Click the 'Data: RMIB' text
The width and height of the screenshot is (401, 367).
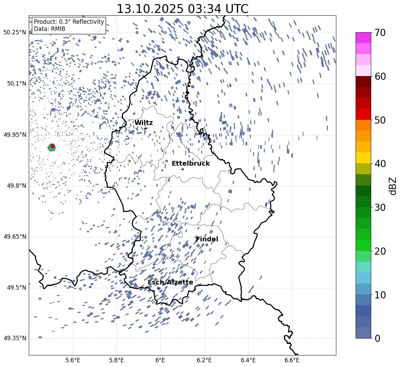point(49,29)
